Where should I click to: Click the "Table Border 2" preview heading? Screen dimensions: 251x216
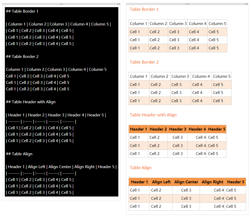144,62
